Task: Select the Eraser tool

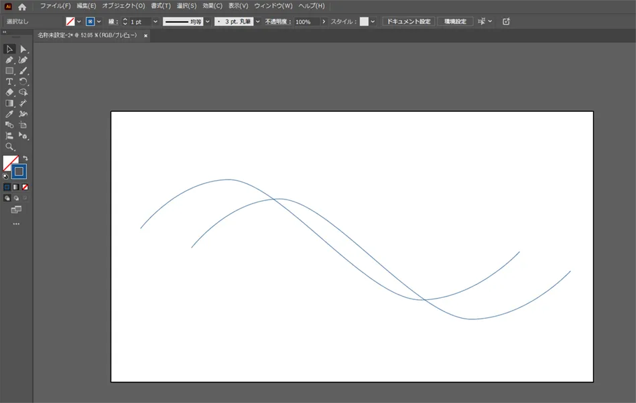Action: (9, 92)
